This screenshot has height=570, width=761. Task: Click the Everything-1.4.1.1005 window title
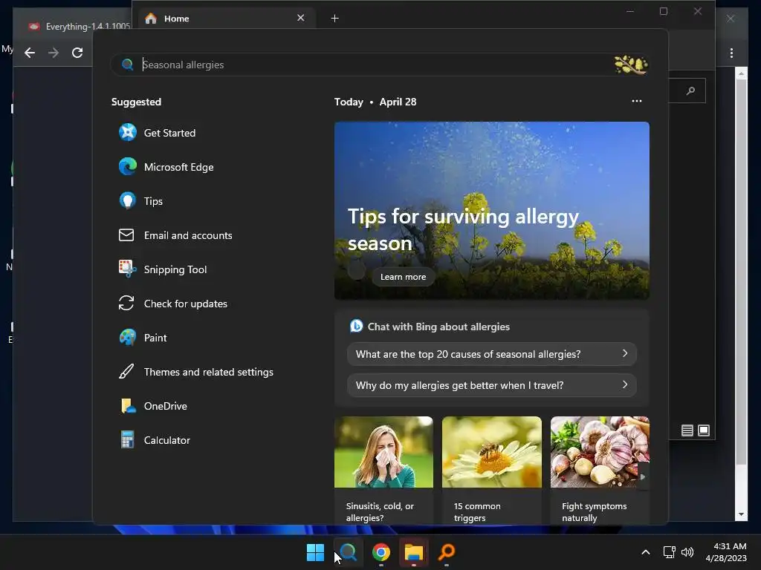[x=88, y=27]
